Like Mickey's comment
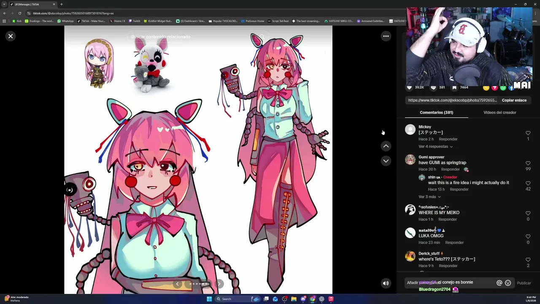This screenshot has width=540, height=304. pos(528,133)
